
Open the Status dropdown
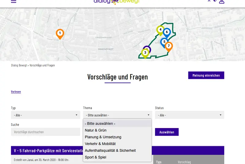tap(190, 115)
